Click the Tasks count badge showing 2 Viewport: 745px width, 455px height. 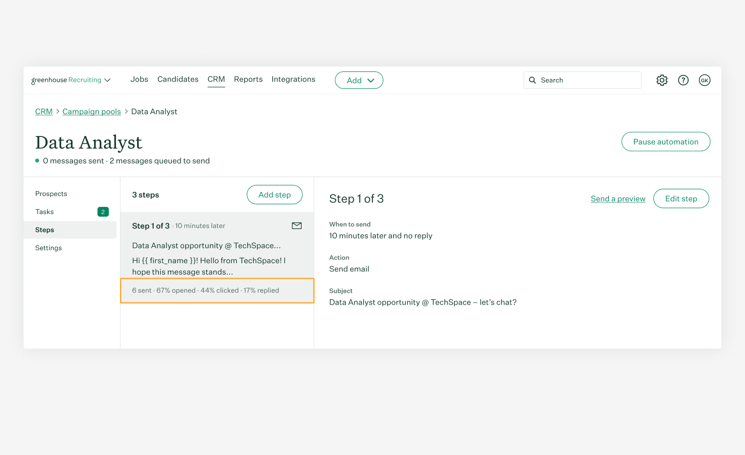coord(103,212)
